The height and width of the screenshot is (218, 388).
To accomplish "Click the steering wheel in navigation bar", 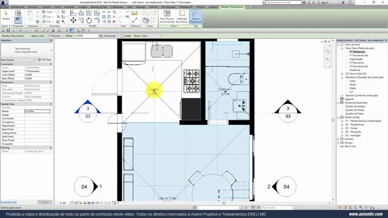I will [327, 51].
